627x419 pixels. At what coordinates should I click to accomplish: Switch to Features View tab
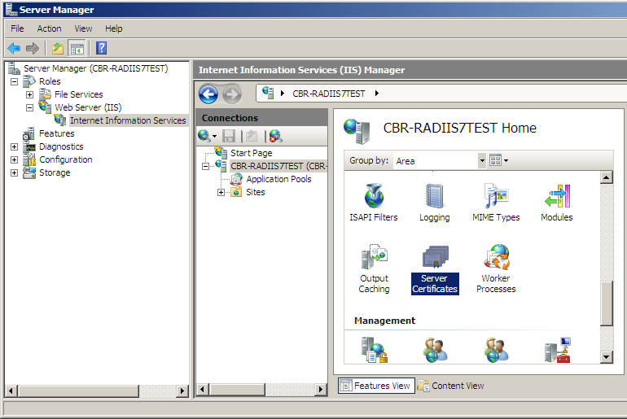coord(376,386)
